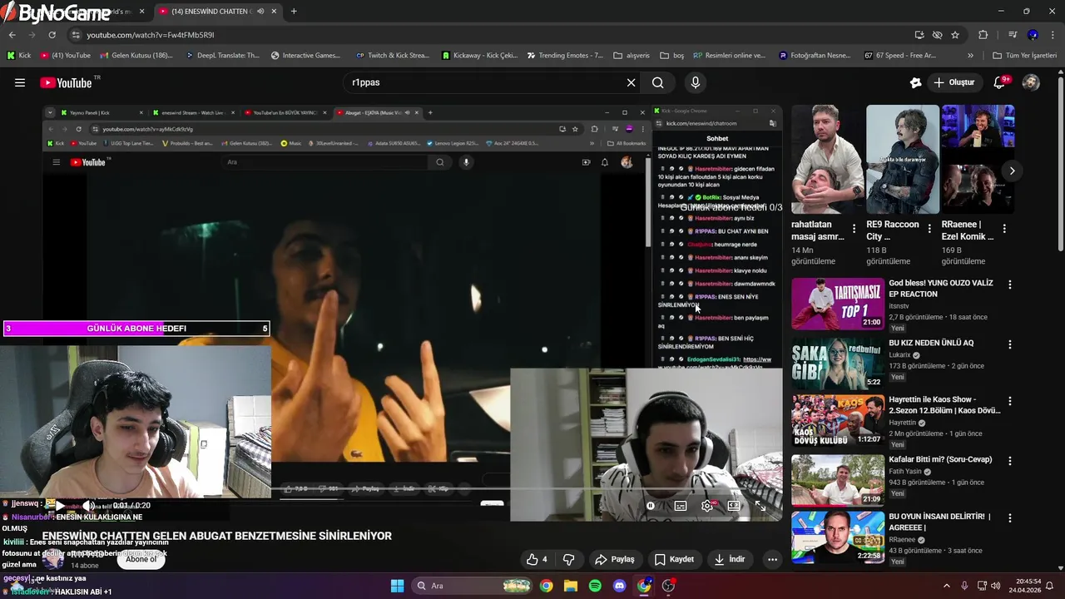Show more bookmarks with the double chevron
This screenshot has height=599, width=1065.
click(x=970, y=56)
